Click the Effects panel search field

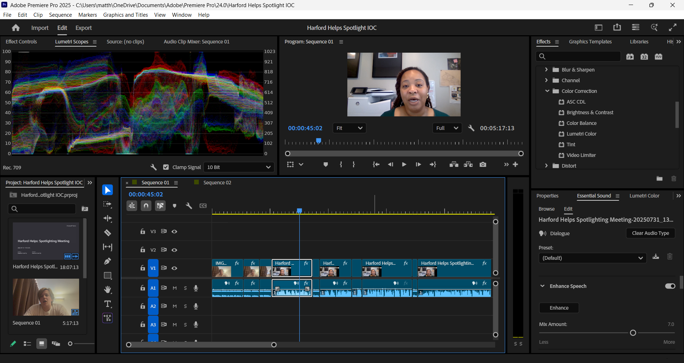pos(579,56)
